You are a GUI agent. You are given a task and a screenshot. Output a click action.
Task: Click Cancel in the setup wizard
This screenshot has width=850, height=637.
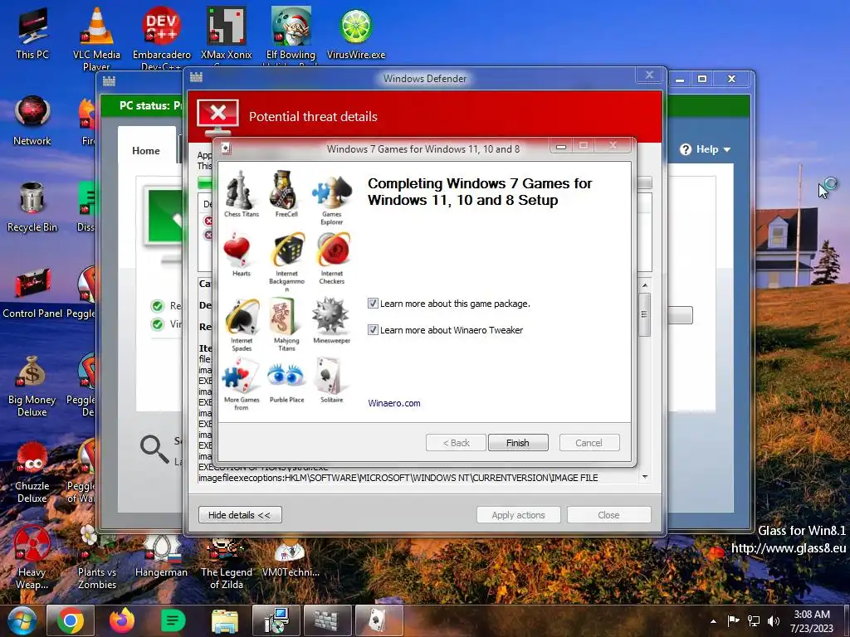(589, 443)
